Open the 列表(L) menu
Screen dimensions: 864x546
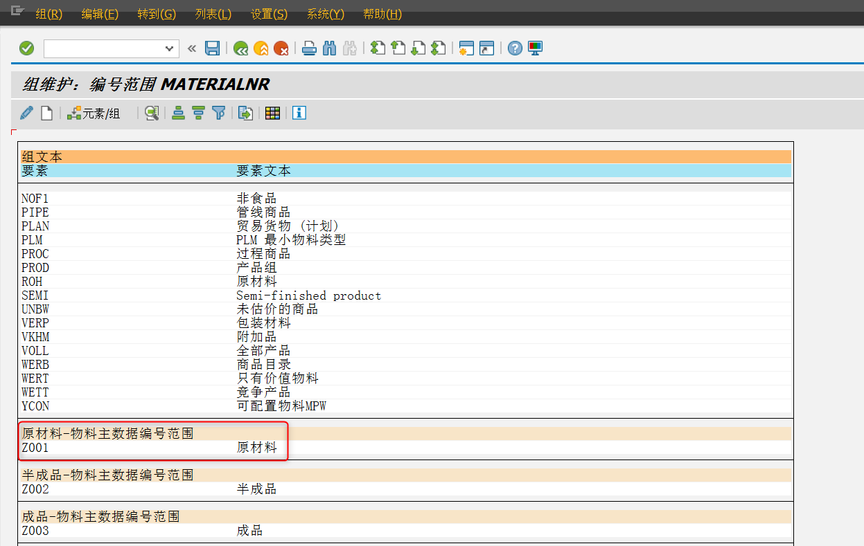[x=211, y=14]
